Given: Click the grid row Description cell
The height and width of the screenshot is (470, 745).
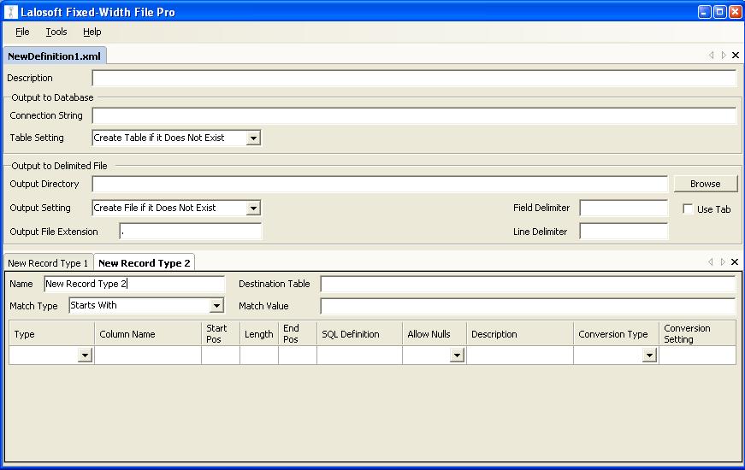Looking at the screenshot, I should pyautogui.click(x=520, y=355).
